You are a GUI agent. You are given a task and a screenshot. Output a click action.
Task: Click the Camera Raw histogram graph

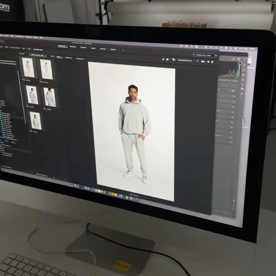[228, 71]
